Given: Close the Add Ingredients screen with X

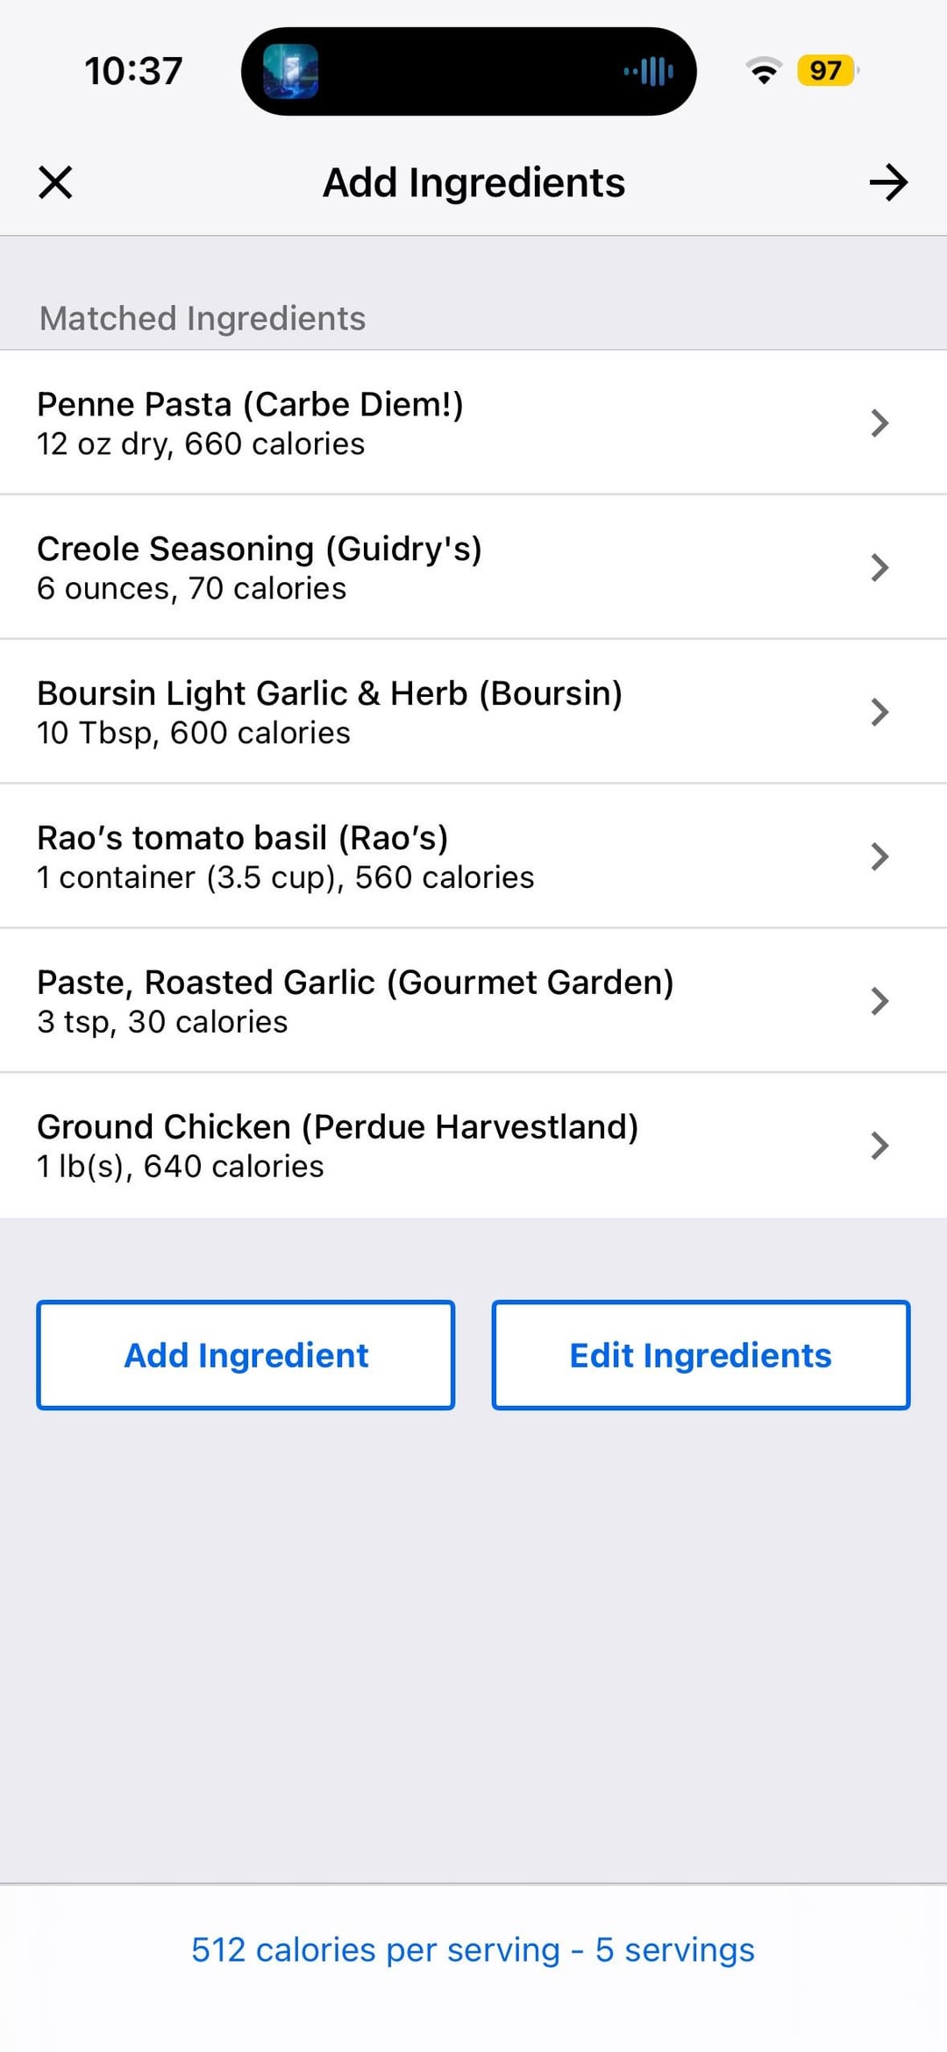Looking at the screenshot, I should pos(55,182).
